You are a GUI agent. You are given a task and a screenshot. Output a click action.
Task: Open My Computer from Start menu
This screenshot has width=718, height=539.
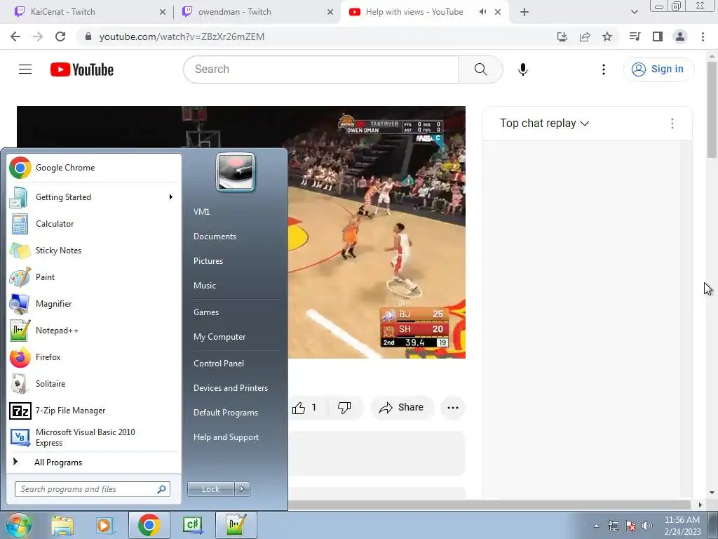tap(219, 337)
